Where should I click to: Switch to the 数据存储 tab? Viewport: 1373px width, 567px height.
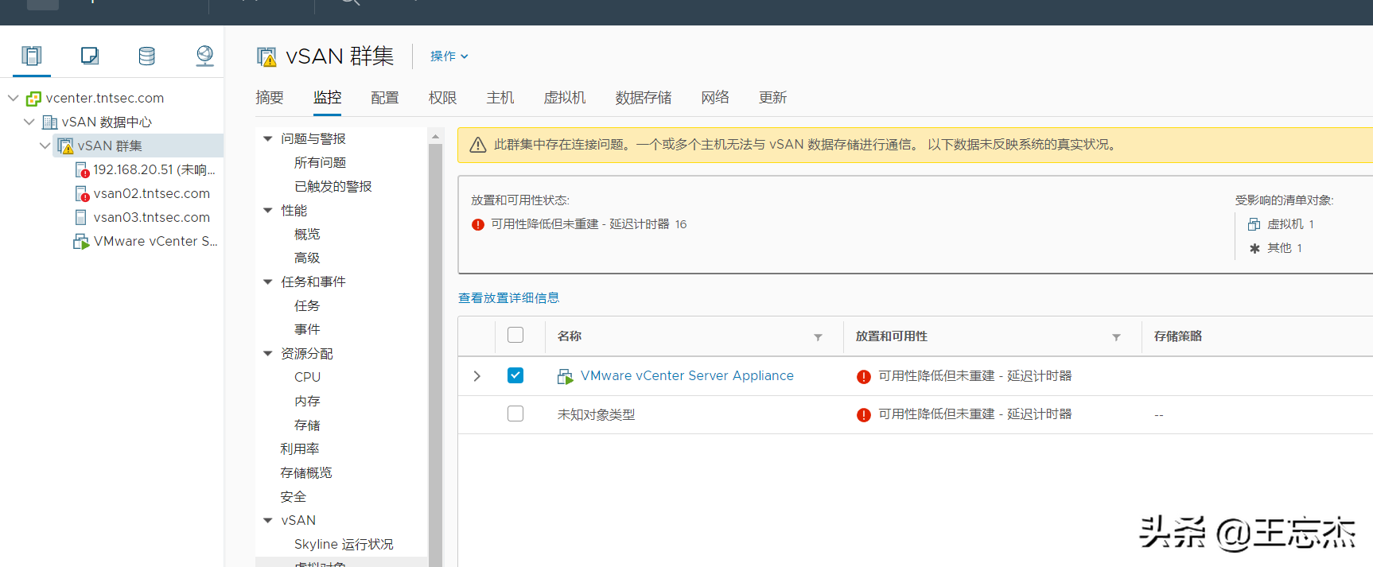[644, 98]
